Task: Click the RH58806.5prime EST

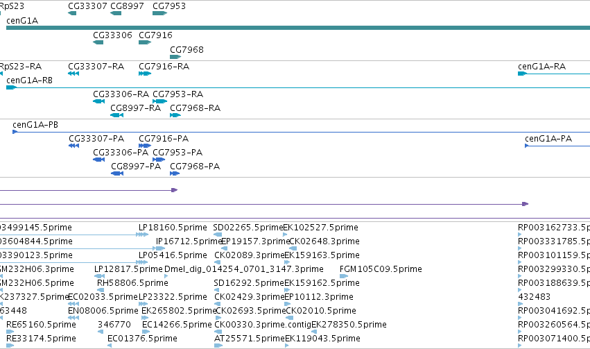Action: click(x=132, y=283)
